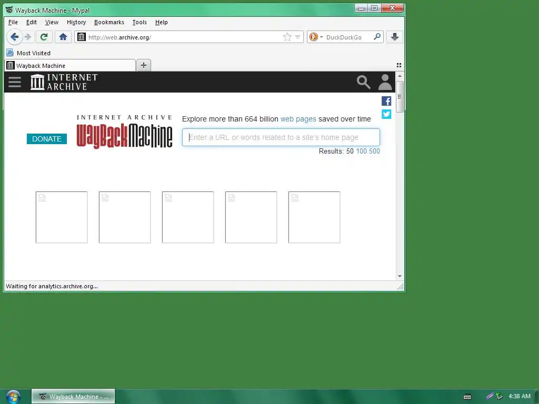
Task: Go to the browser home page
Action: coord(63,37)
